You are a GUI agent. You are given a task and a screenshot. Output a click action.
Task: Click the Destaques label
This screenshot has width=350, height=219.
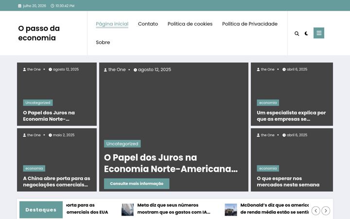coord(41,210)
